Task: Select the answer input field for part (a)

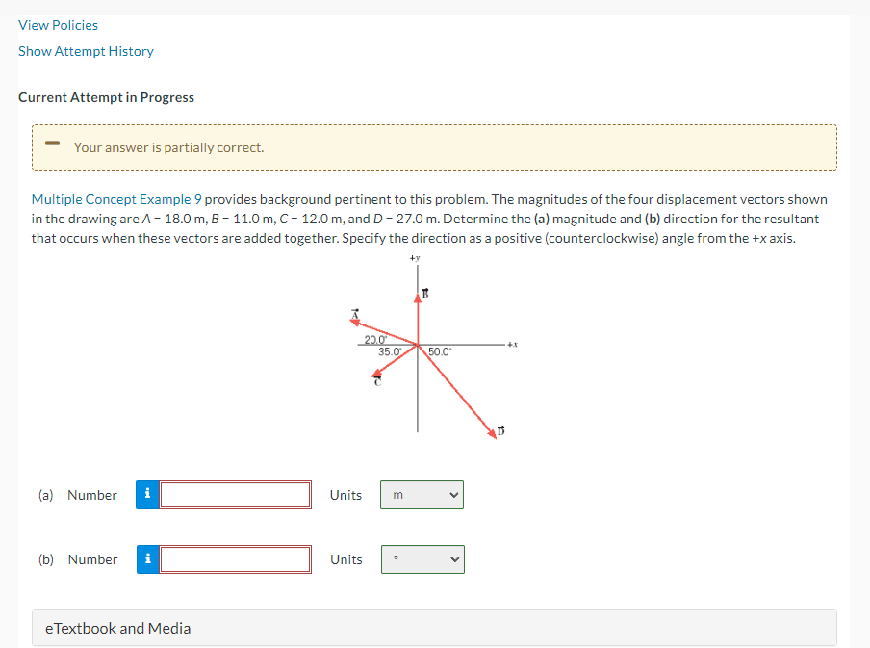Action: pos(236,494)
